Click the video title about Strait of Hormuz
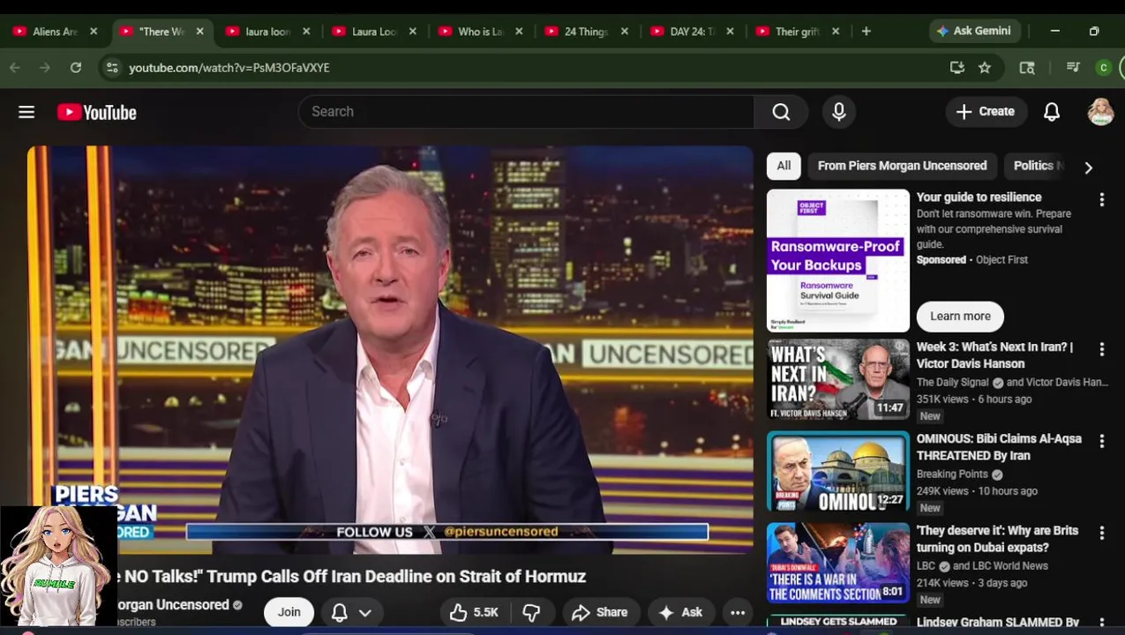This screenshot has height=635, width=1125. (x=351, y=576)
